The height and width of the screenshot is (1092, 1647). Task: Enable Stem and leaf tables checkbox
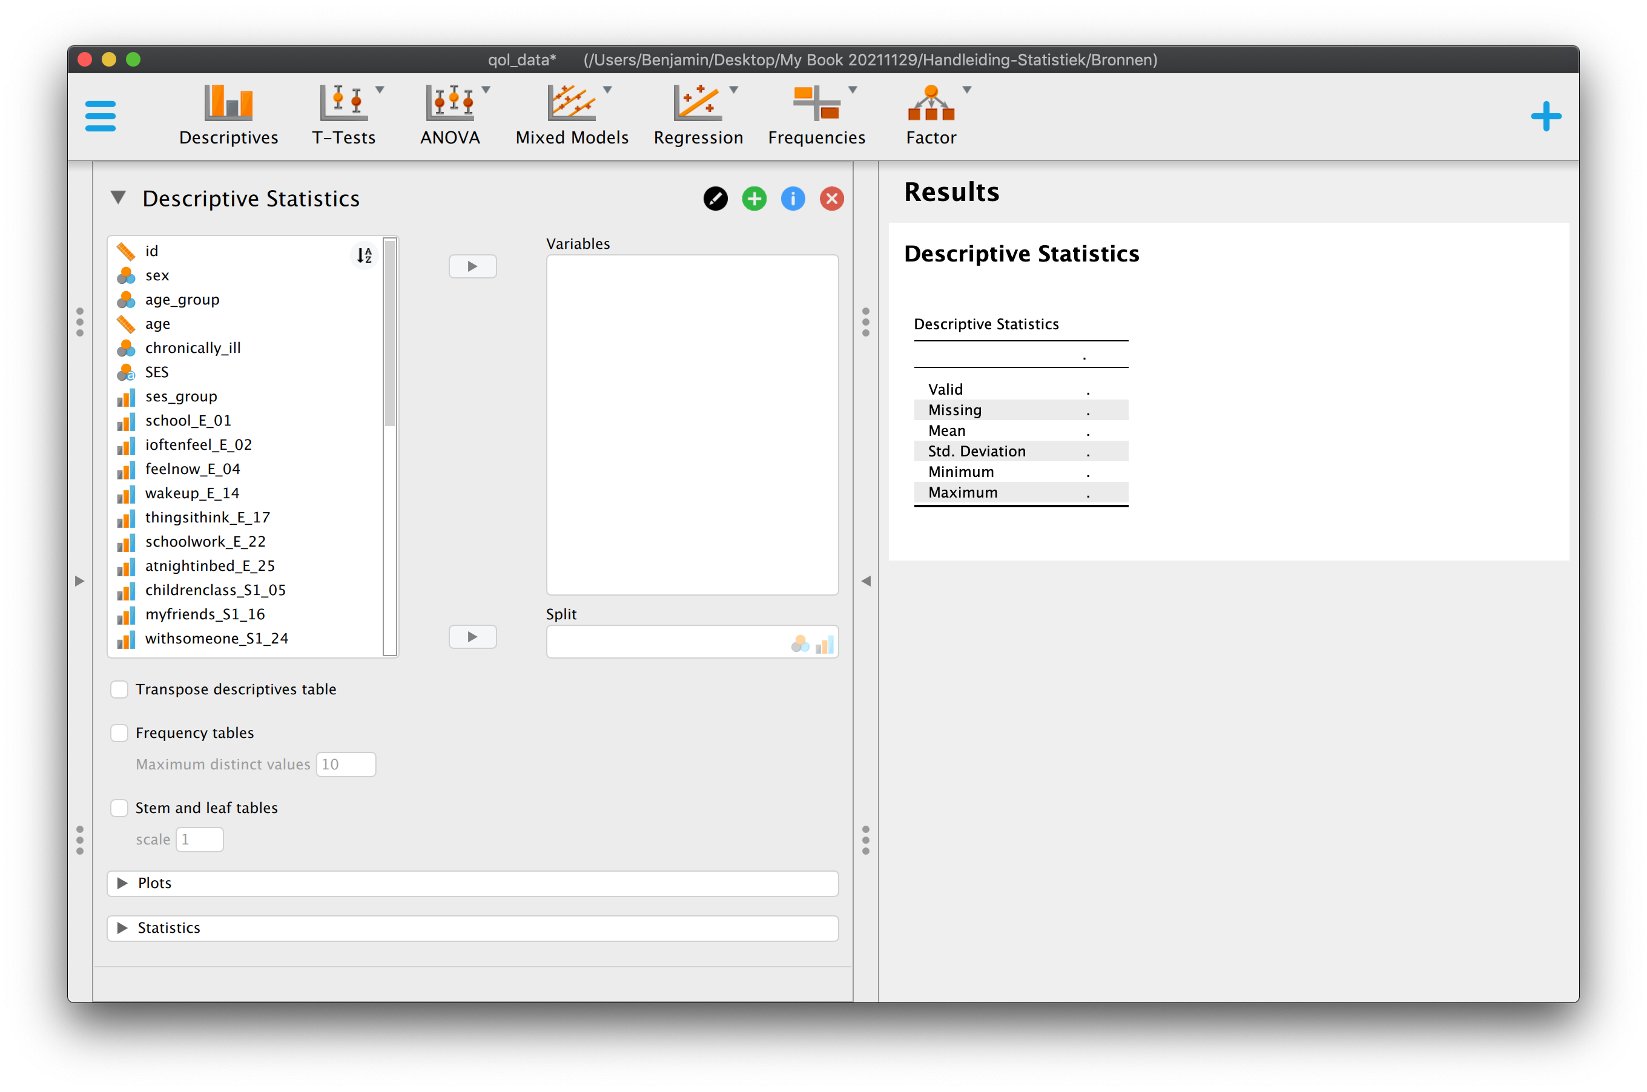click(x=120, y=808)
